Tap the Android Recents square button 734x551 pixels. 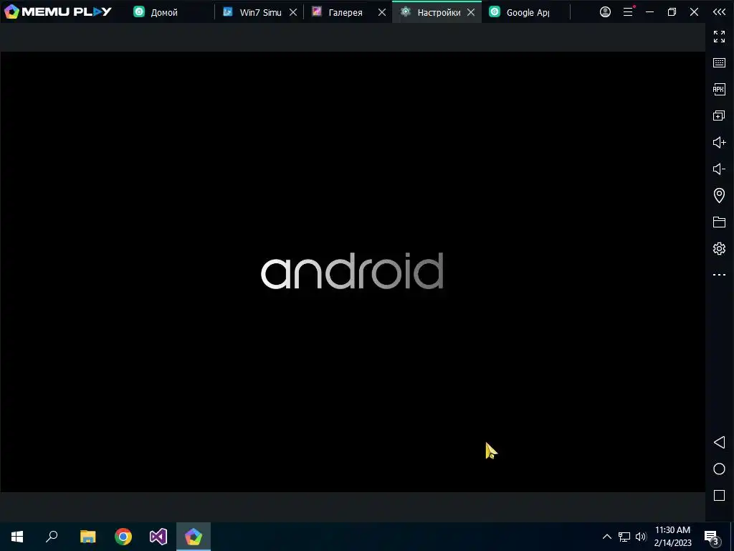click(719, 495)
